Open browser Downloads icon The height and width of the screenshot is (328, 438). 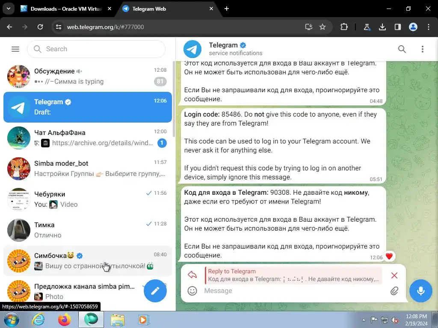[x=382, y=27]
